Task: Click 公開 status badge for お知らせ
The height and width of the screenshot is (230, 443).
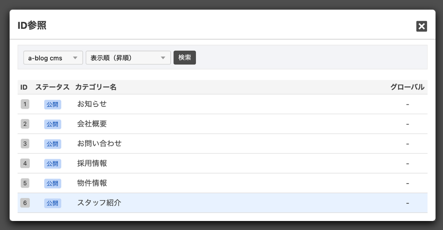Action: (x=52, y=104)
